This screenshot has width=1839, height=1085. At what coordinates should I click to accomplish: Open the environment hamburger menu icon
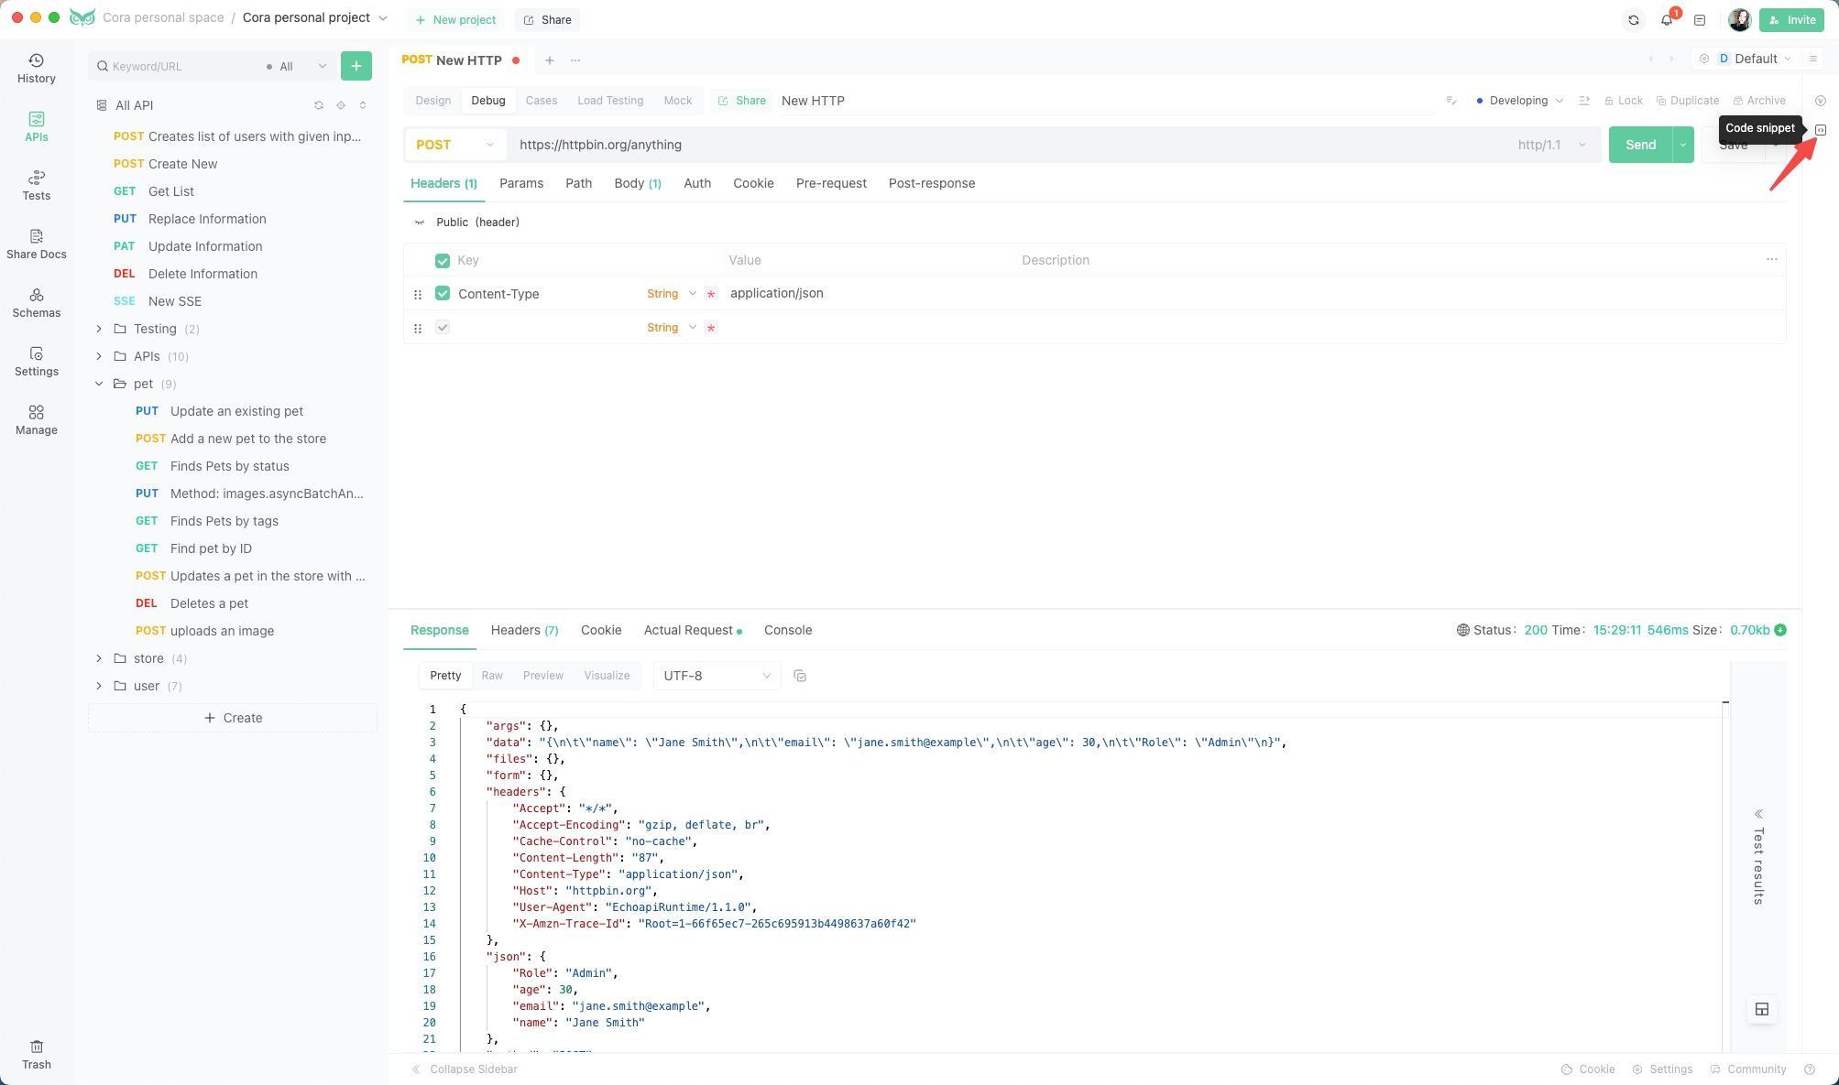point(1813,59)
